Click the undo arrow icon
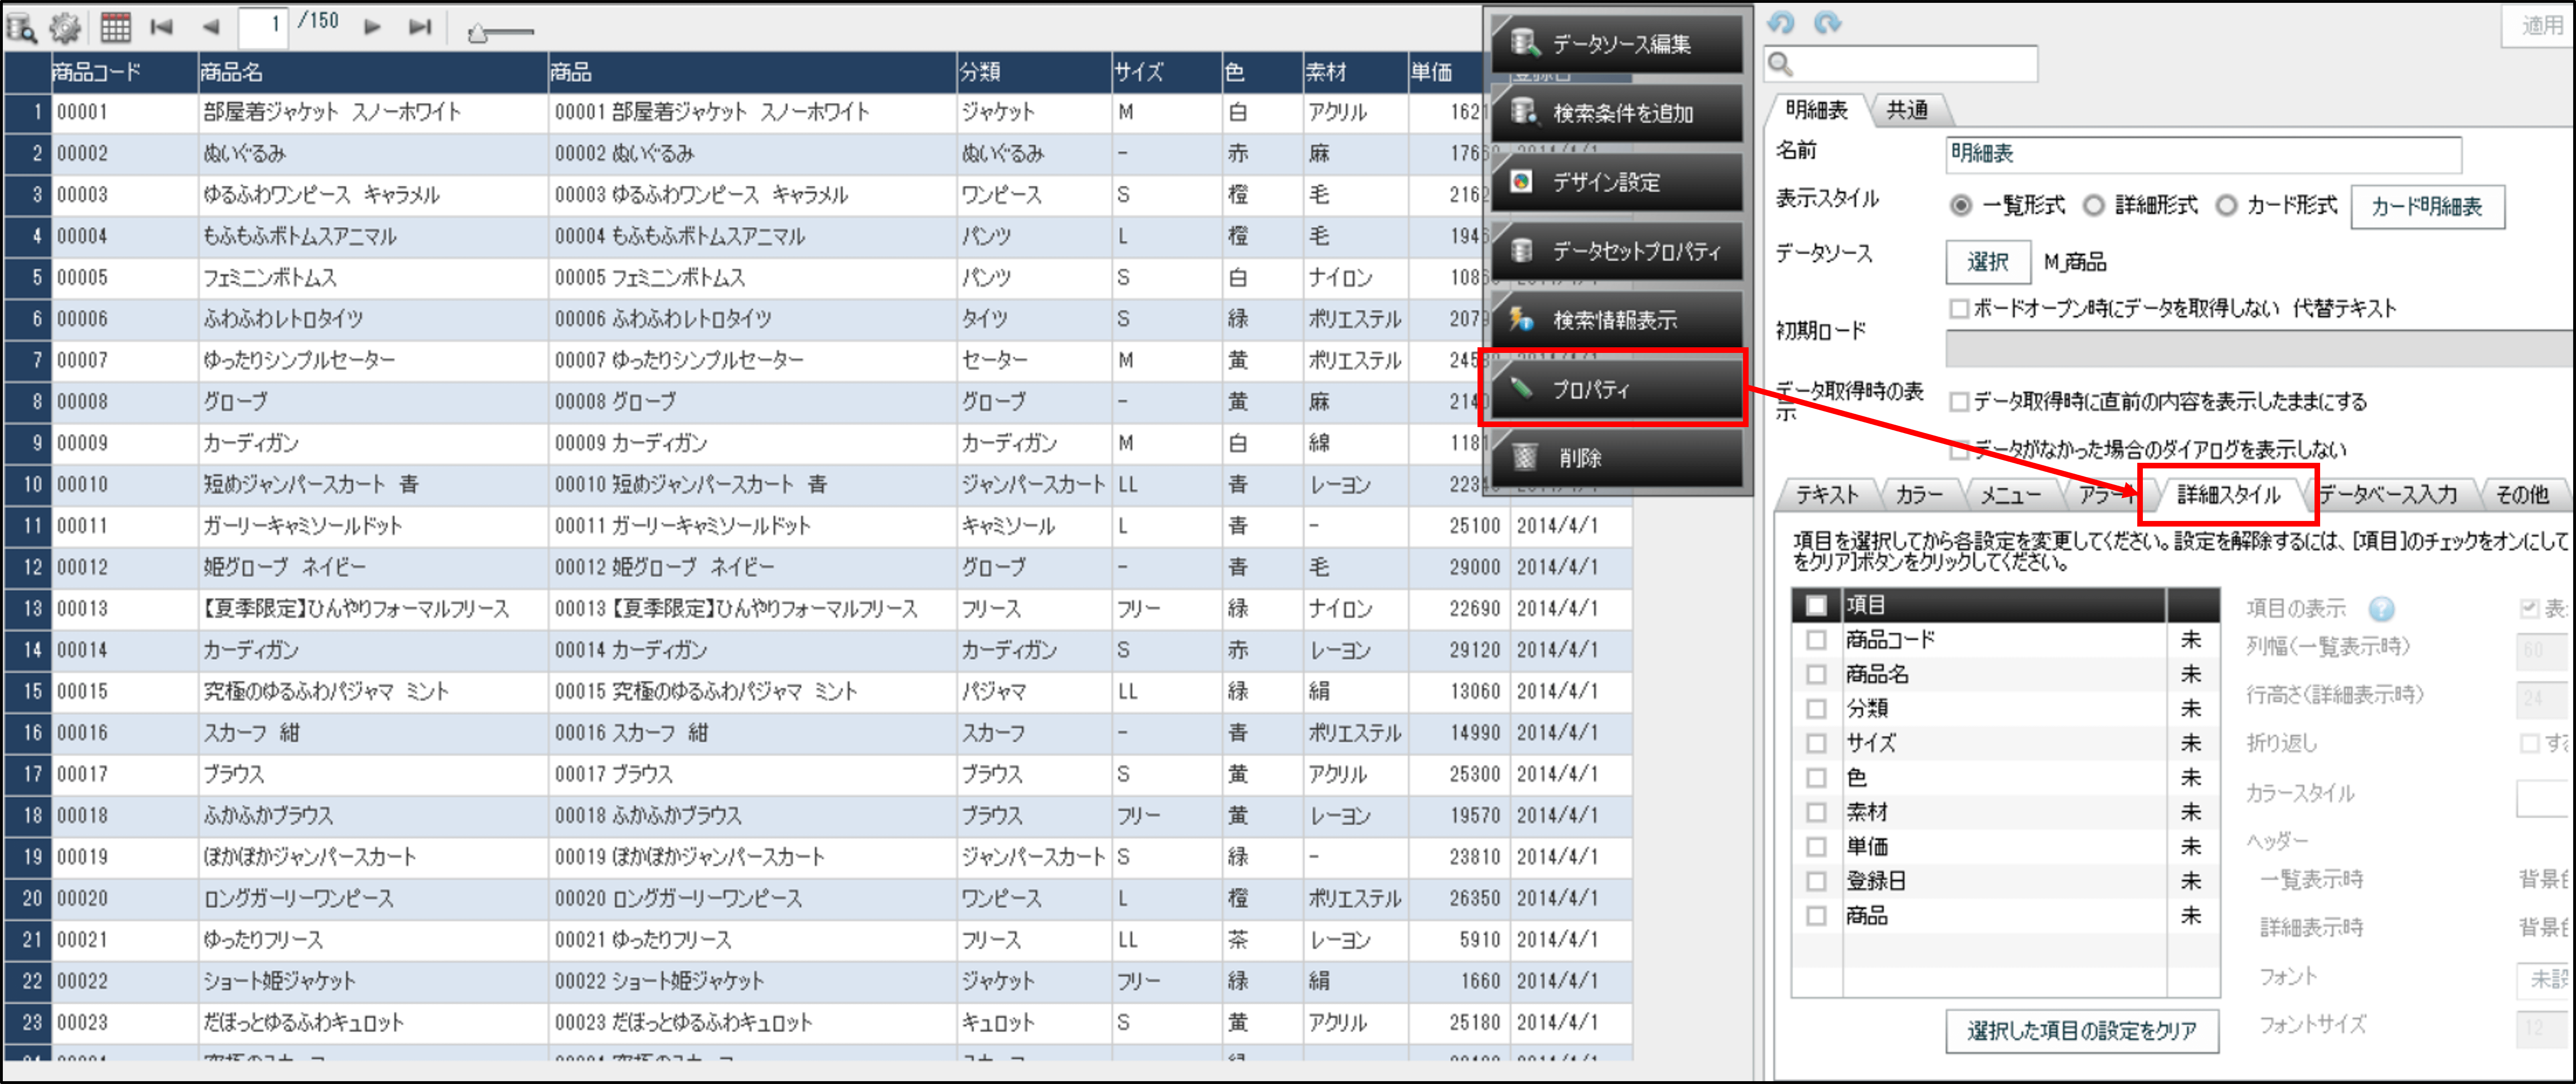Image resolution: width=2576 pixels, height=1084 pixels. coord(1781,23)
